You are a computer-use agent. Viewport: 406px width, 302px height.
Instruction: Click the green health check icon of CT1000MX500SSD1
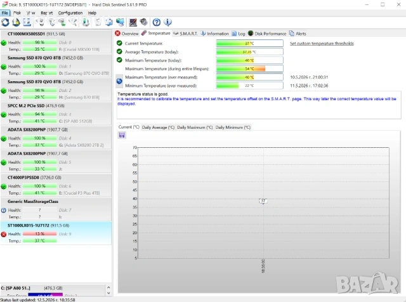coord(4,43)
